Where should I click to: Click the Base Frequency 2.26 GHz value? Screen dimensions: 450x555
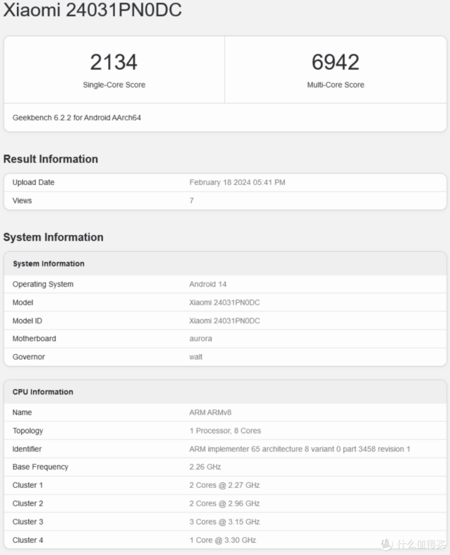pos(205,467)
